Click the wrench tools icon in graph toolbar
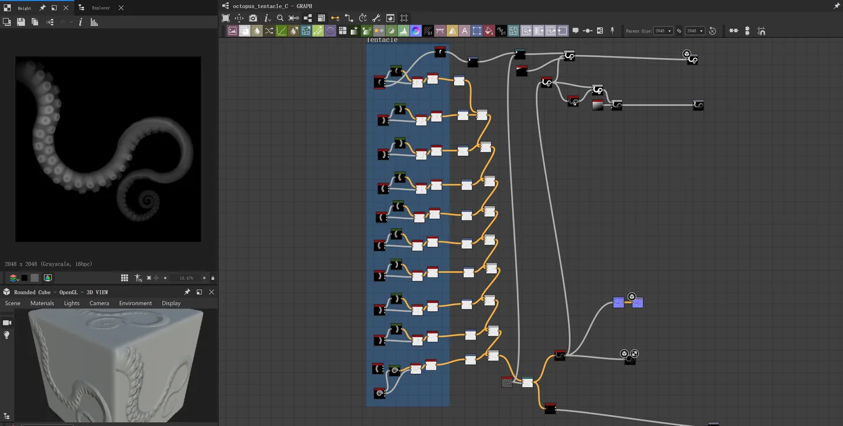 (x=376, y=18)
